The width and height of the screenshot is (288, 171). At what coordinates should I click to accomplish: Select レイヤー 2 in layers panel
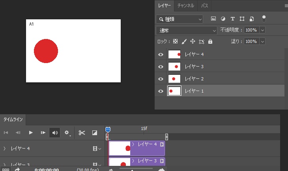click(x=220, y=79)
